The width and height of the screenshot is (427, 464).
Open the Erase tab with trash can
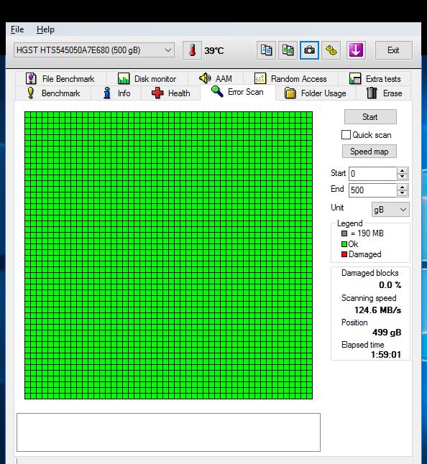pos(384,93)
